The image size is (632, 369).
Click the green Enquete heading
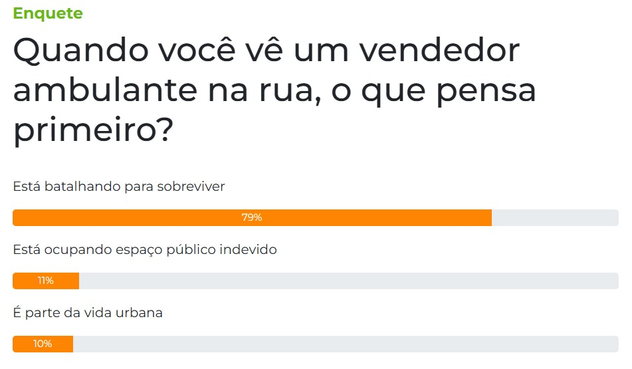coord(48,13)
